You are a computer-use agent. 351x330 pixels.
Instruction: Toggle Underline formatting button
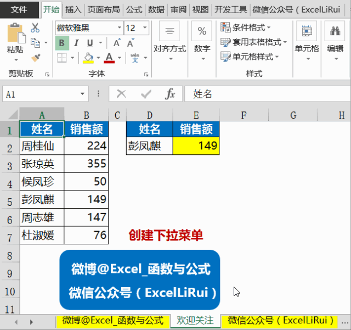tap(90, 43)
